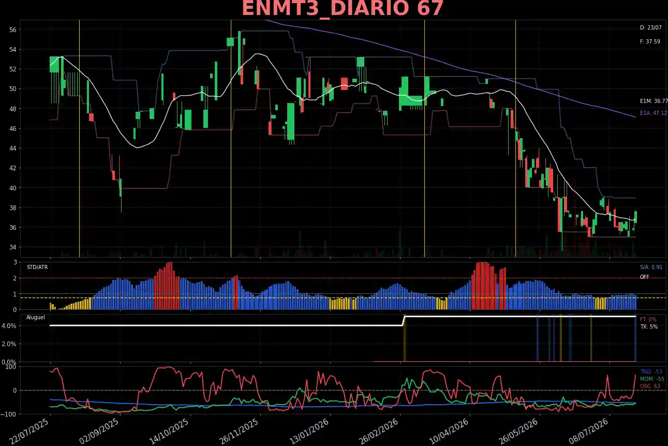This screenshot has width=668, height=446.
Task: Click the 48 price axis label
Action: 12,109
